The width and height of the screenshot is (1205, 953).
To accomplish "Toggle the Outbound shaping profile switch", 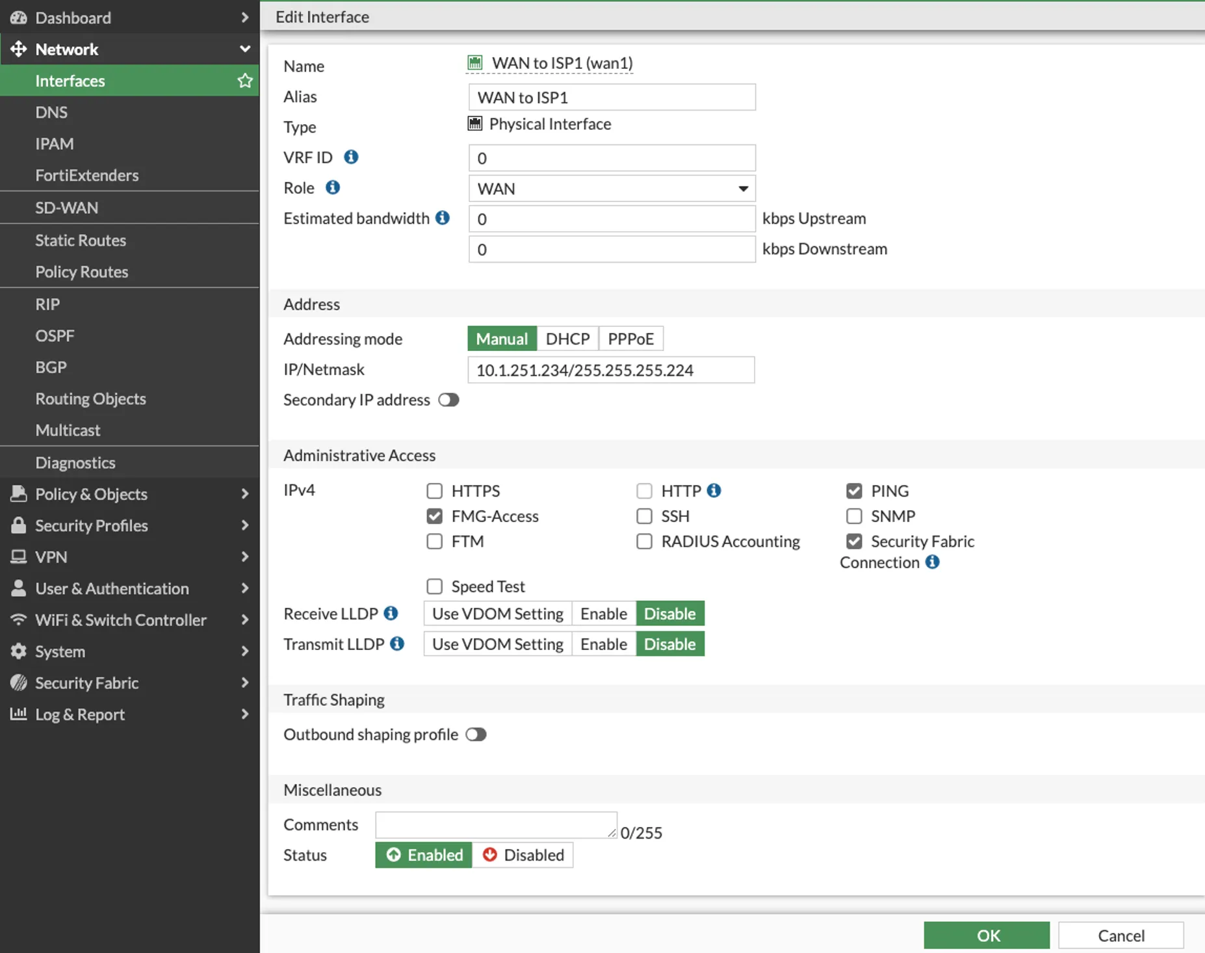I will tap(476, 734).
